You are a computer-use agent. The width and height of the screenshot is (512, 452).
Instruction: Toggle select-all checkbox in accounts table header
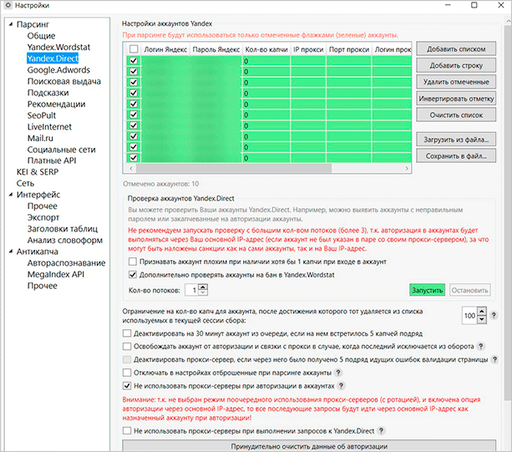[x=134, y=49]
